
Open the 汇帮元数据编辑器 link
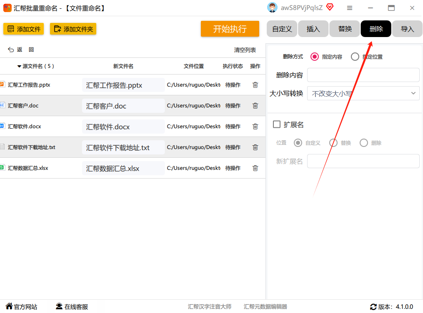point(265,306)
